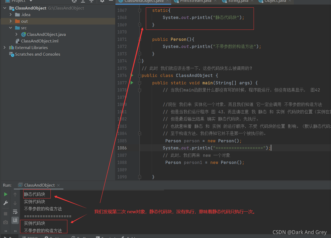This screenshot has height=238, width=331.
Task: Click line number 1090 in gutter
Action: [x=122, y=177]
